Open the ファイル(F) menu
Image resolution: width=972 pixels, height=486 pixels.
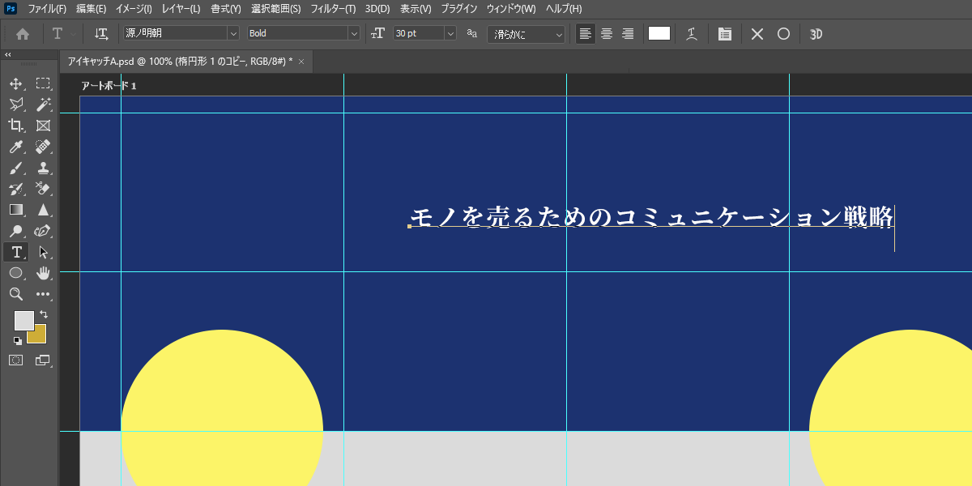[x=47, y=9]
